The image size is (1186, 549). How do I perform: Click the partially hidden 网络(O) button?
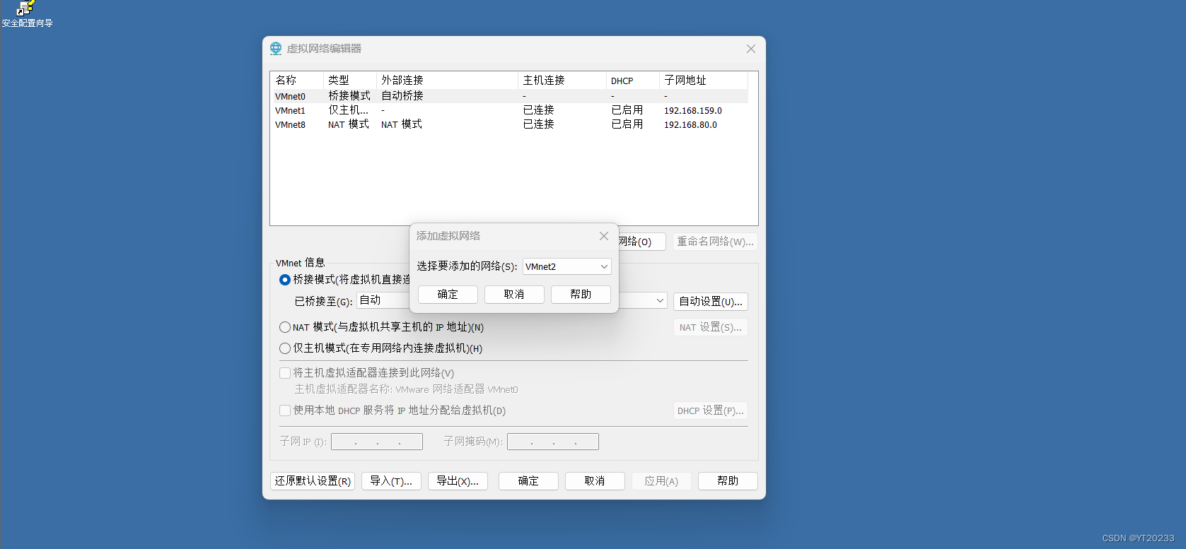tap(642, 242)
